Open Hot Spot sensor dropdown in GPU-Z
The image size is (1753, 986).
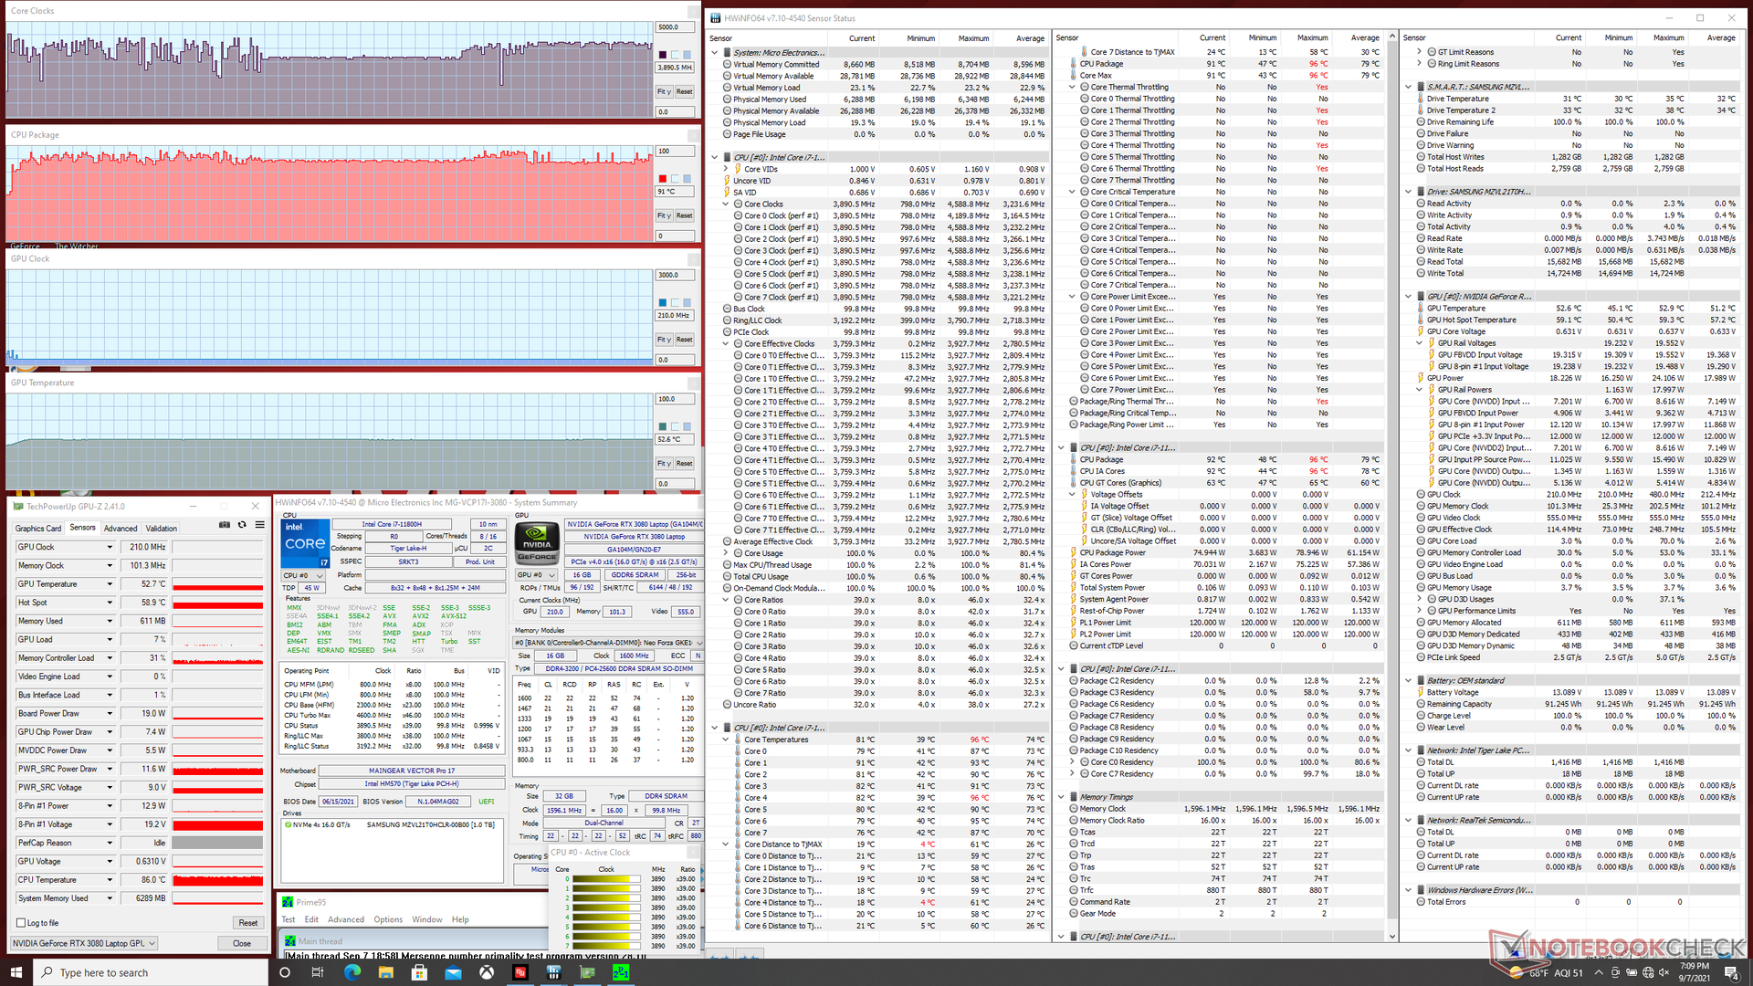point(110,603)
